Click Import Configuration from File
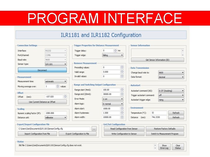Viewport: 210px width, 157px height. pyautogui.click(x=37, y=134)
